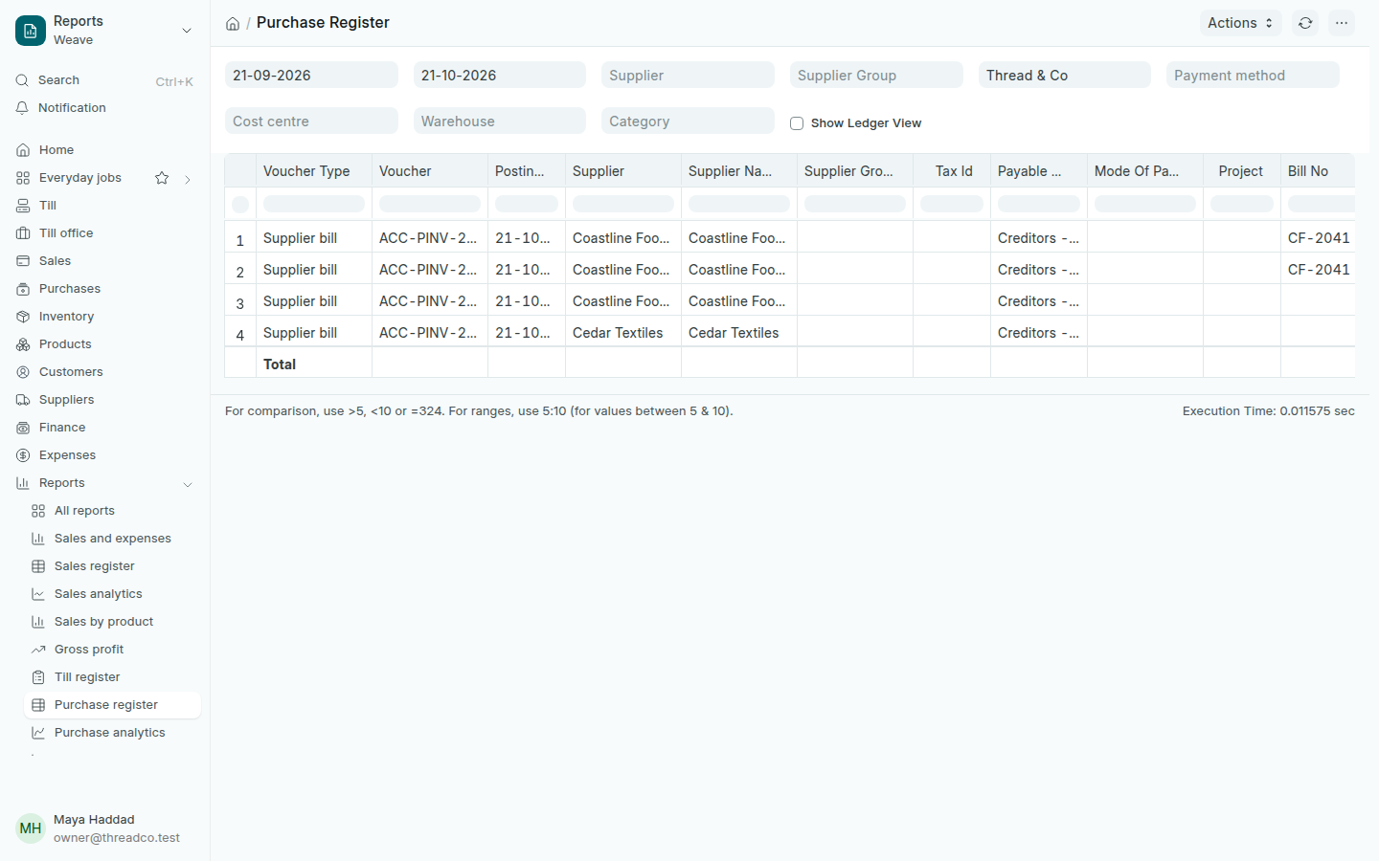The width and height of the screenshot is (1379, 861).
Task: Click the home breadcrumb icon
Action: tap(233, 24)
